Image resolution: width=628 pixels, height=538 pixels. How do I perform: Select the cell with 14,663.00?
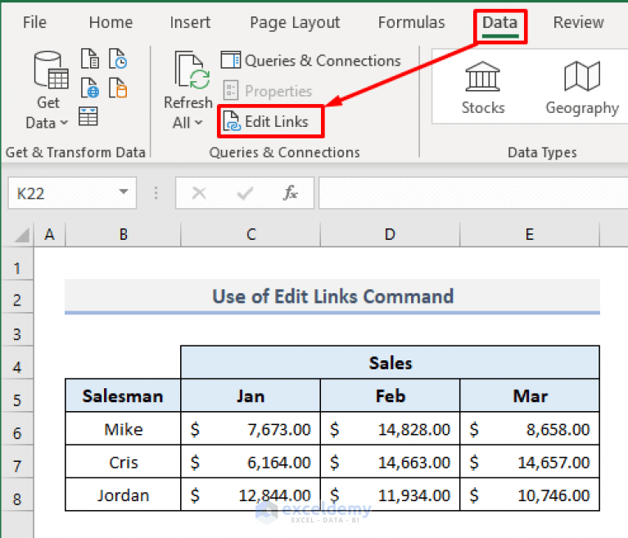click(390, 462)
